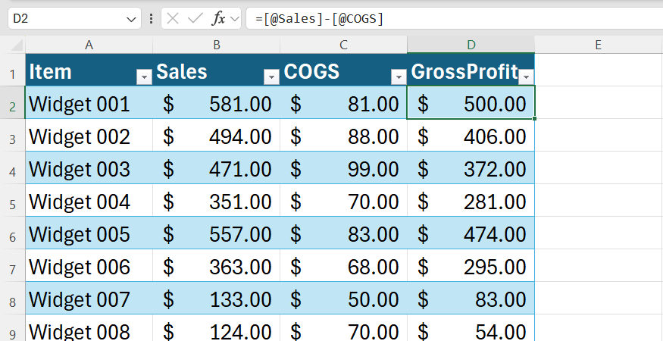Select row 8 header
663x341 pixels.
[12, 299]
